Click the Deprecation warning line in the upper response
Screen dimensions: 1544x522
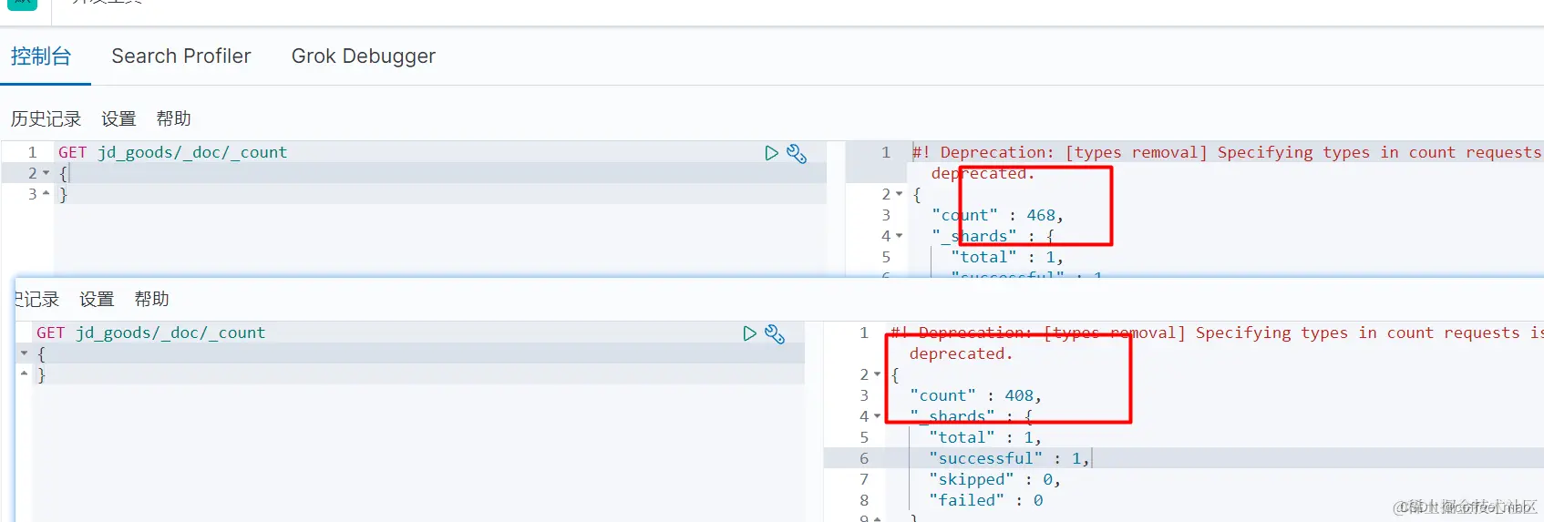[1228, 152]
